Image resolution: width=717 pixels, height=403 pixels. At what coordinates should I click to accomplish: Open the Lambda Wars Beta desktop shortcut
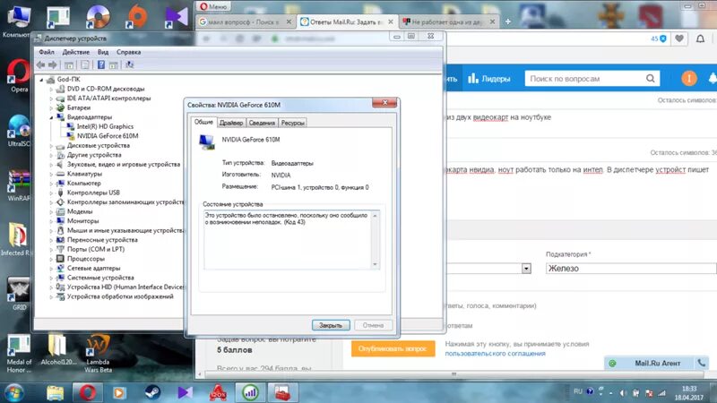coord(98,354)
